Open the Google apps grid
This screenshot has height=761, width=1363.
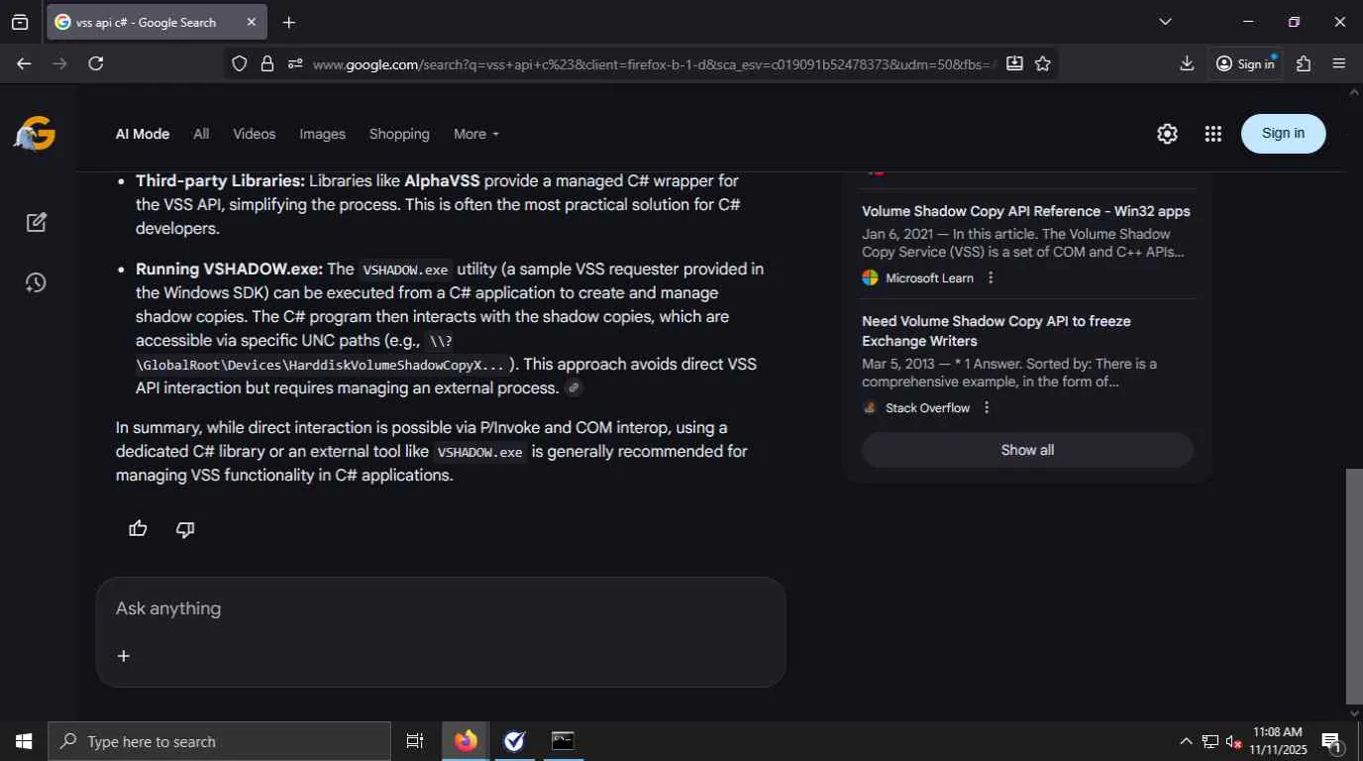pos(1213,134)
